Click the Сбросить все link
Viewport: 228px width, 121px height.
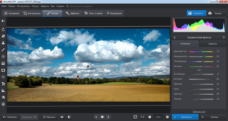[x=199, y=112]
